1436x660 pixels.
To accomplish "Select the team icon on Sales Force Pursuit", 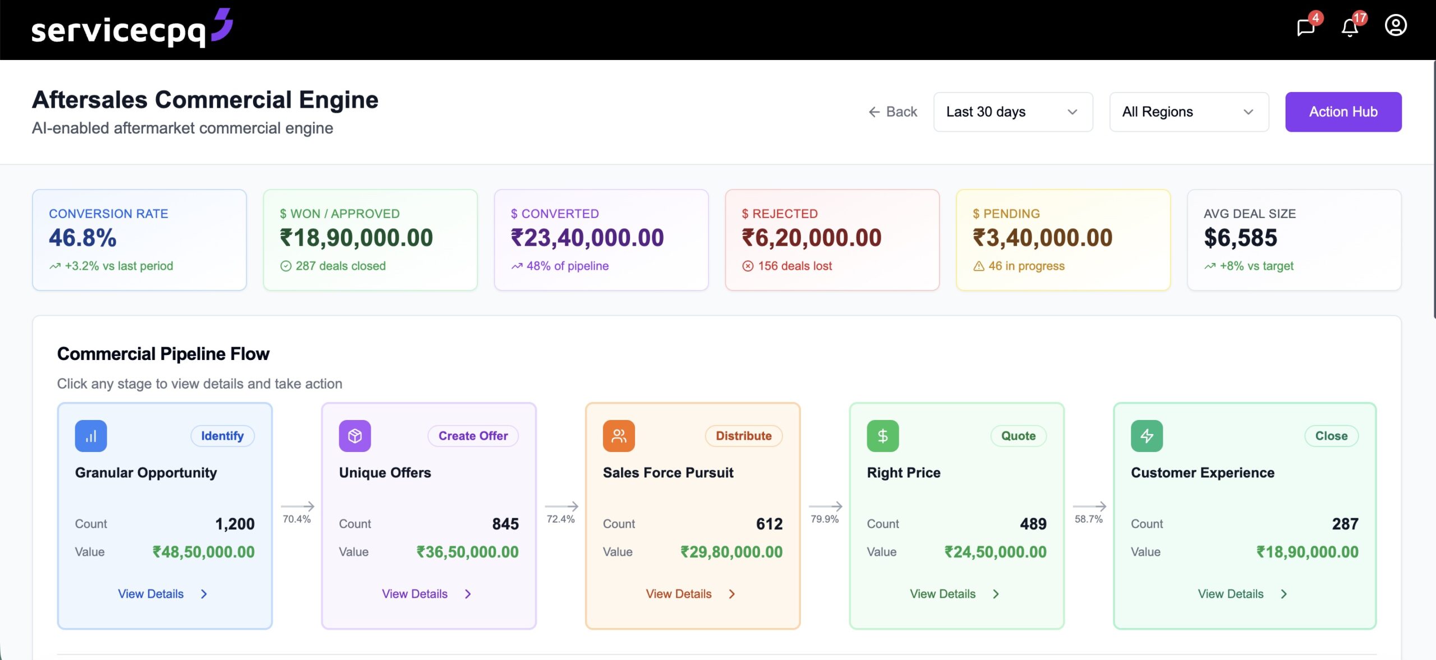I will point(619,435).
